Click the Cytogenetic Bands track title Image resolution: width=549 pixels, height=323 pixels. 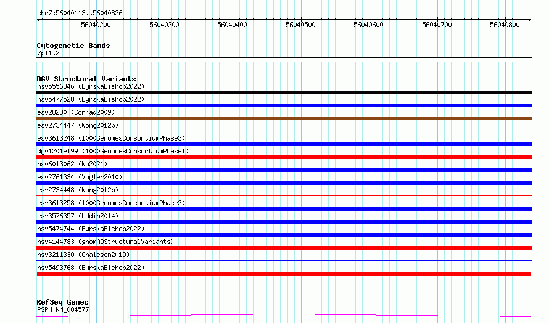tap(73, 46)
